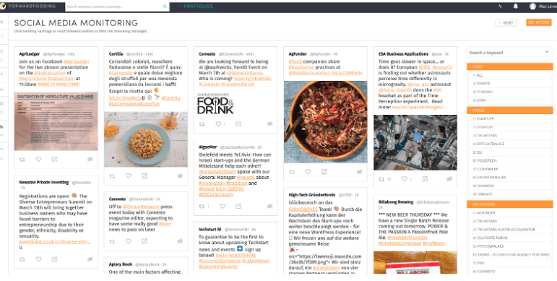Like the Cortilia Carnevale post
Viewport: 557px width, 281px height.
(129, 176)
